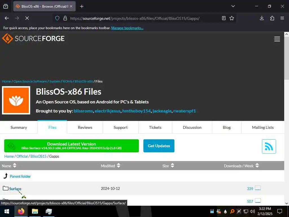This screenshot has height=217, width=289.
Task: Go to the Parent folder link
Action: click(20, 176)
